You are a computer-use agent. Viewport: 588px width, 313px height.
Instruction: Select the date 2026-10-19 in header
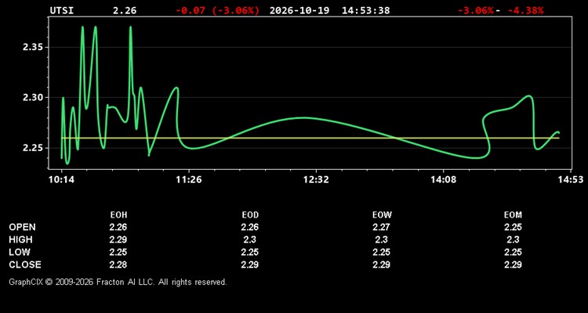coord(299,10)
